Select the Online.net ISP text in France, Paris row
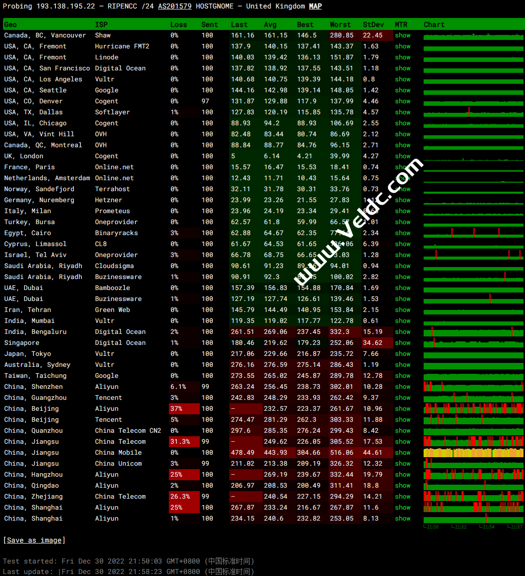Viewport: 525px width, 576px height. click(114, 167)
